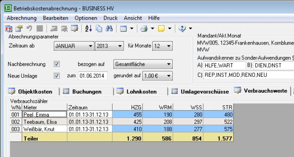Screen dimensions: 294x157
Task: Expand the help dropdown arrow
Action: [191, 29]
